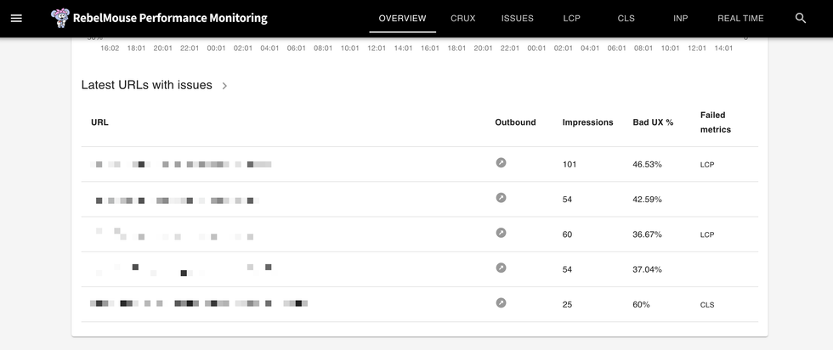Click the Impressions column header
The height and width of the screenshot is (350, 833).
tap(587, 122)
